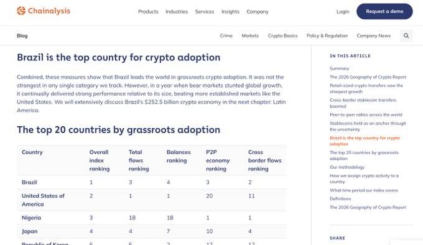Click P2P economy ranking column header

tap(218, 160)
